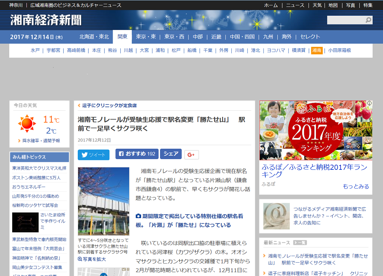Open topic ボストン美術館展に5万人
383x276 pixels.
pyautogui.click(x=36, y=178)
